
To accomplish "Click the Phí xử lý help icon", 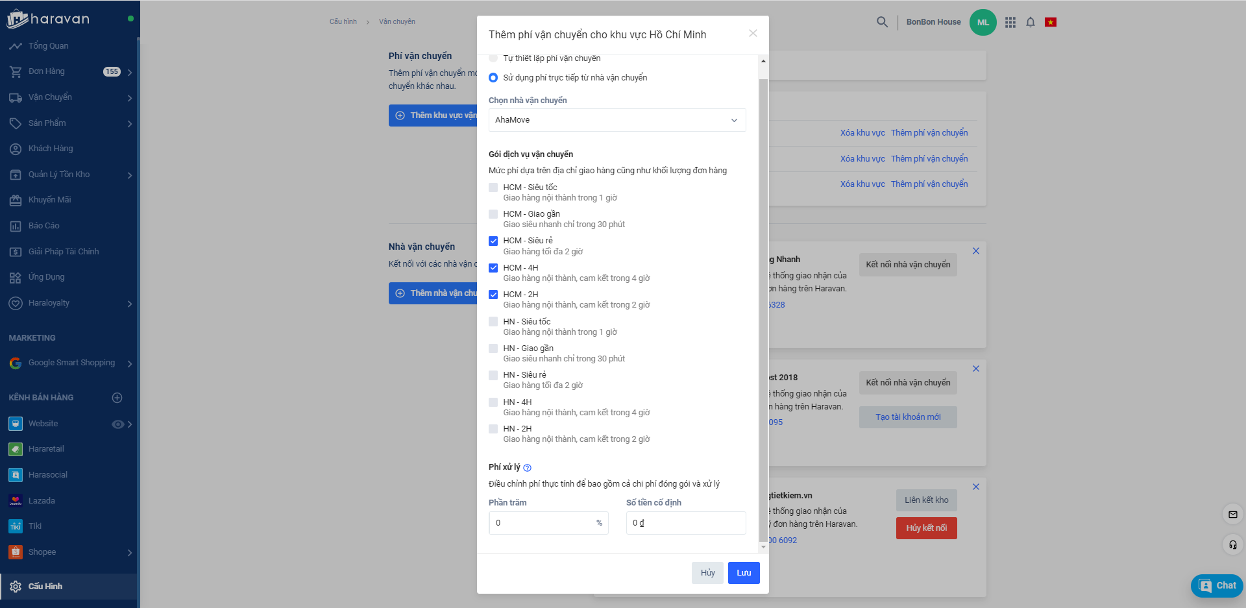I will coord(527,468).
